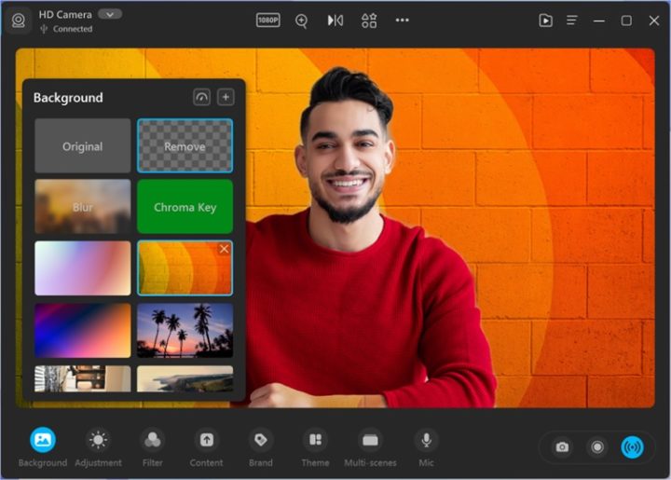Choose the Chroma Key green background
Viewport: 671px width, 480px height.
185,207
